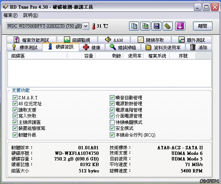Toggle the 主機保護區 checkbox

click(x=15, y=122)
